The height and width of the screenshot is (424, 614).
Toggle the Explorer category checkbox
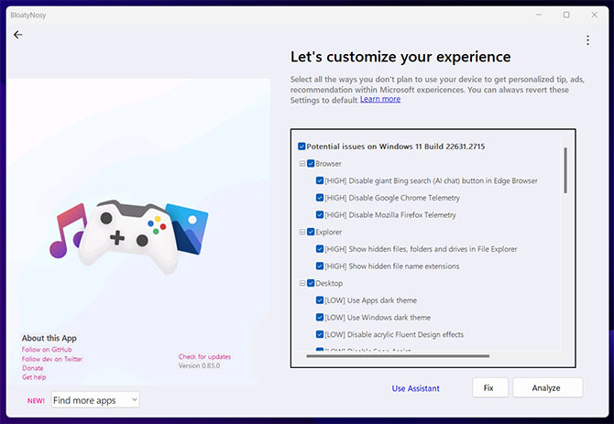(311, 232)
